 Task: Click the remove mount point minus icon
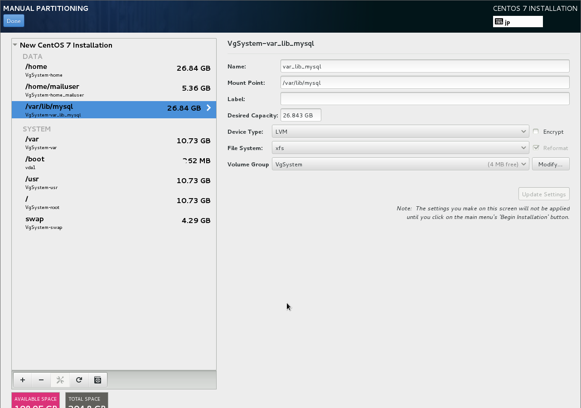tap(41, 380)
